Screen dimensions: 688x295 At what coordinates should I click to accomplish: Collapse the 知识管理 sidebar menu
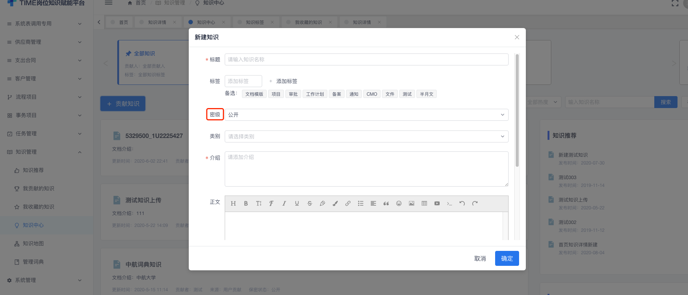pos(46,152)
